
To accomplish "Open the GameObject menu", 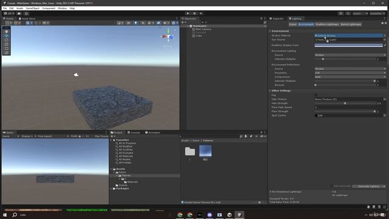I will [32, 8].
